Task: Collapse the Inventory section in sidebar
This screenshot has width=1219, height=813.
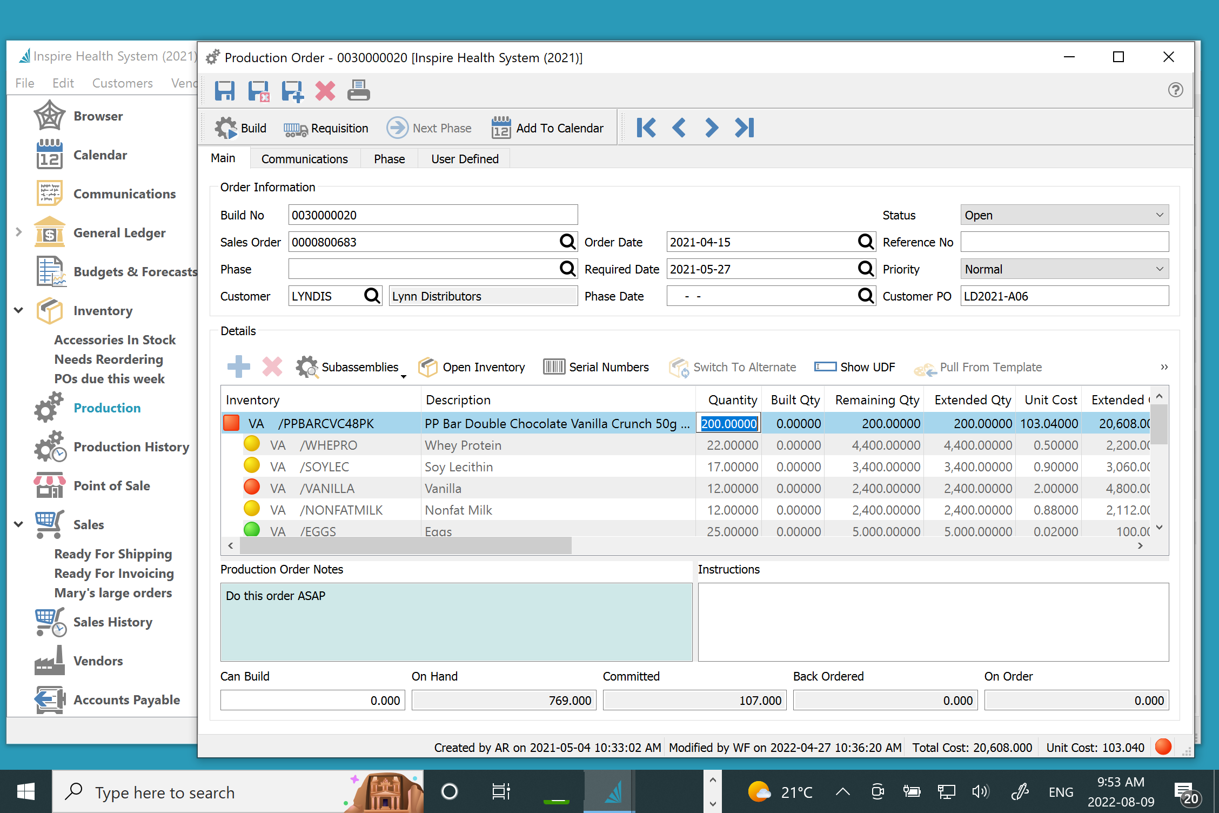Action: coord(18,310)
